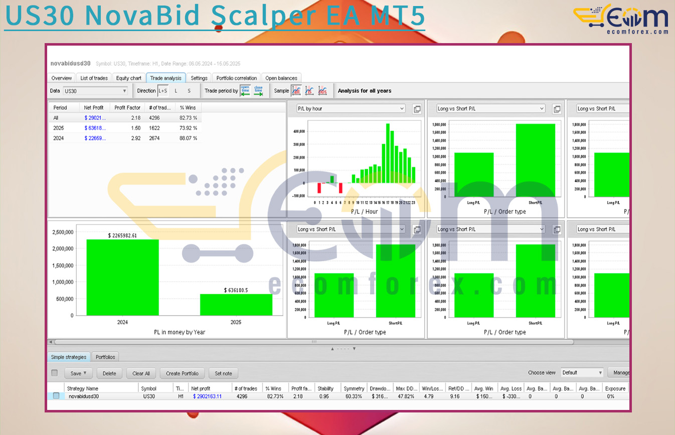Pop out the P/L by hour chart window
Image resolution: width=675 pixels, height=435 pixels.
[x=417, y=109]
